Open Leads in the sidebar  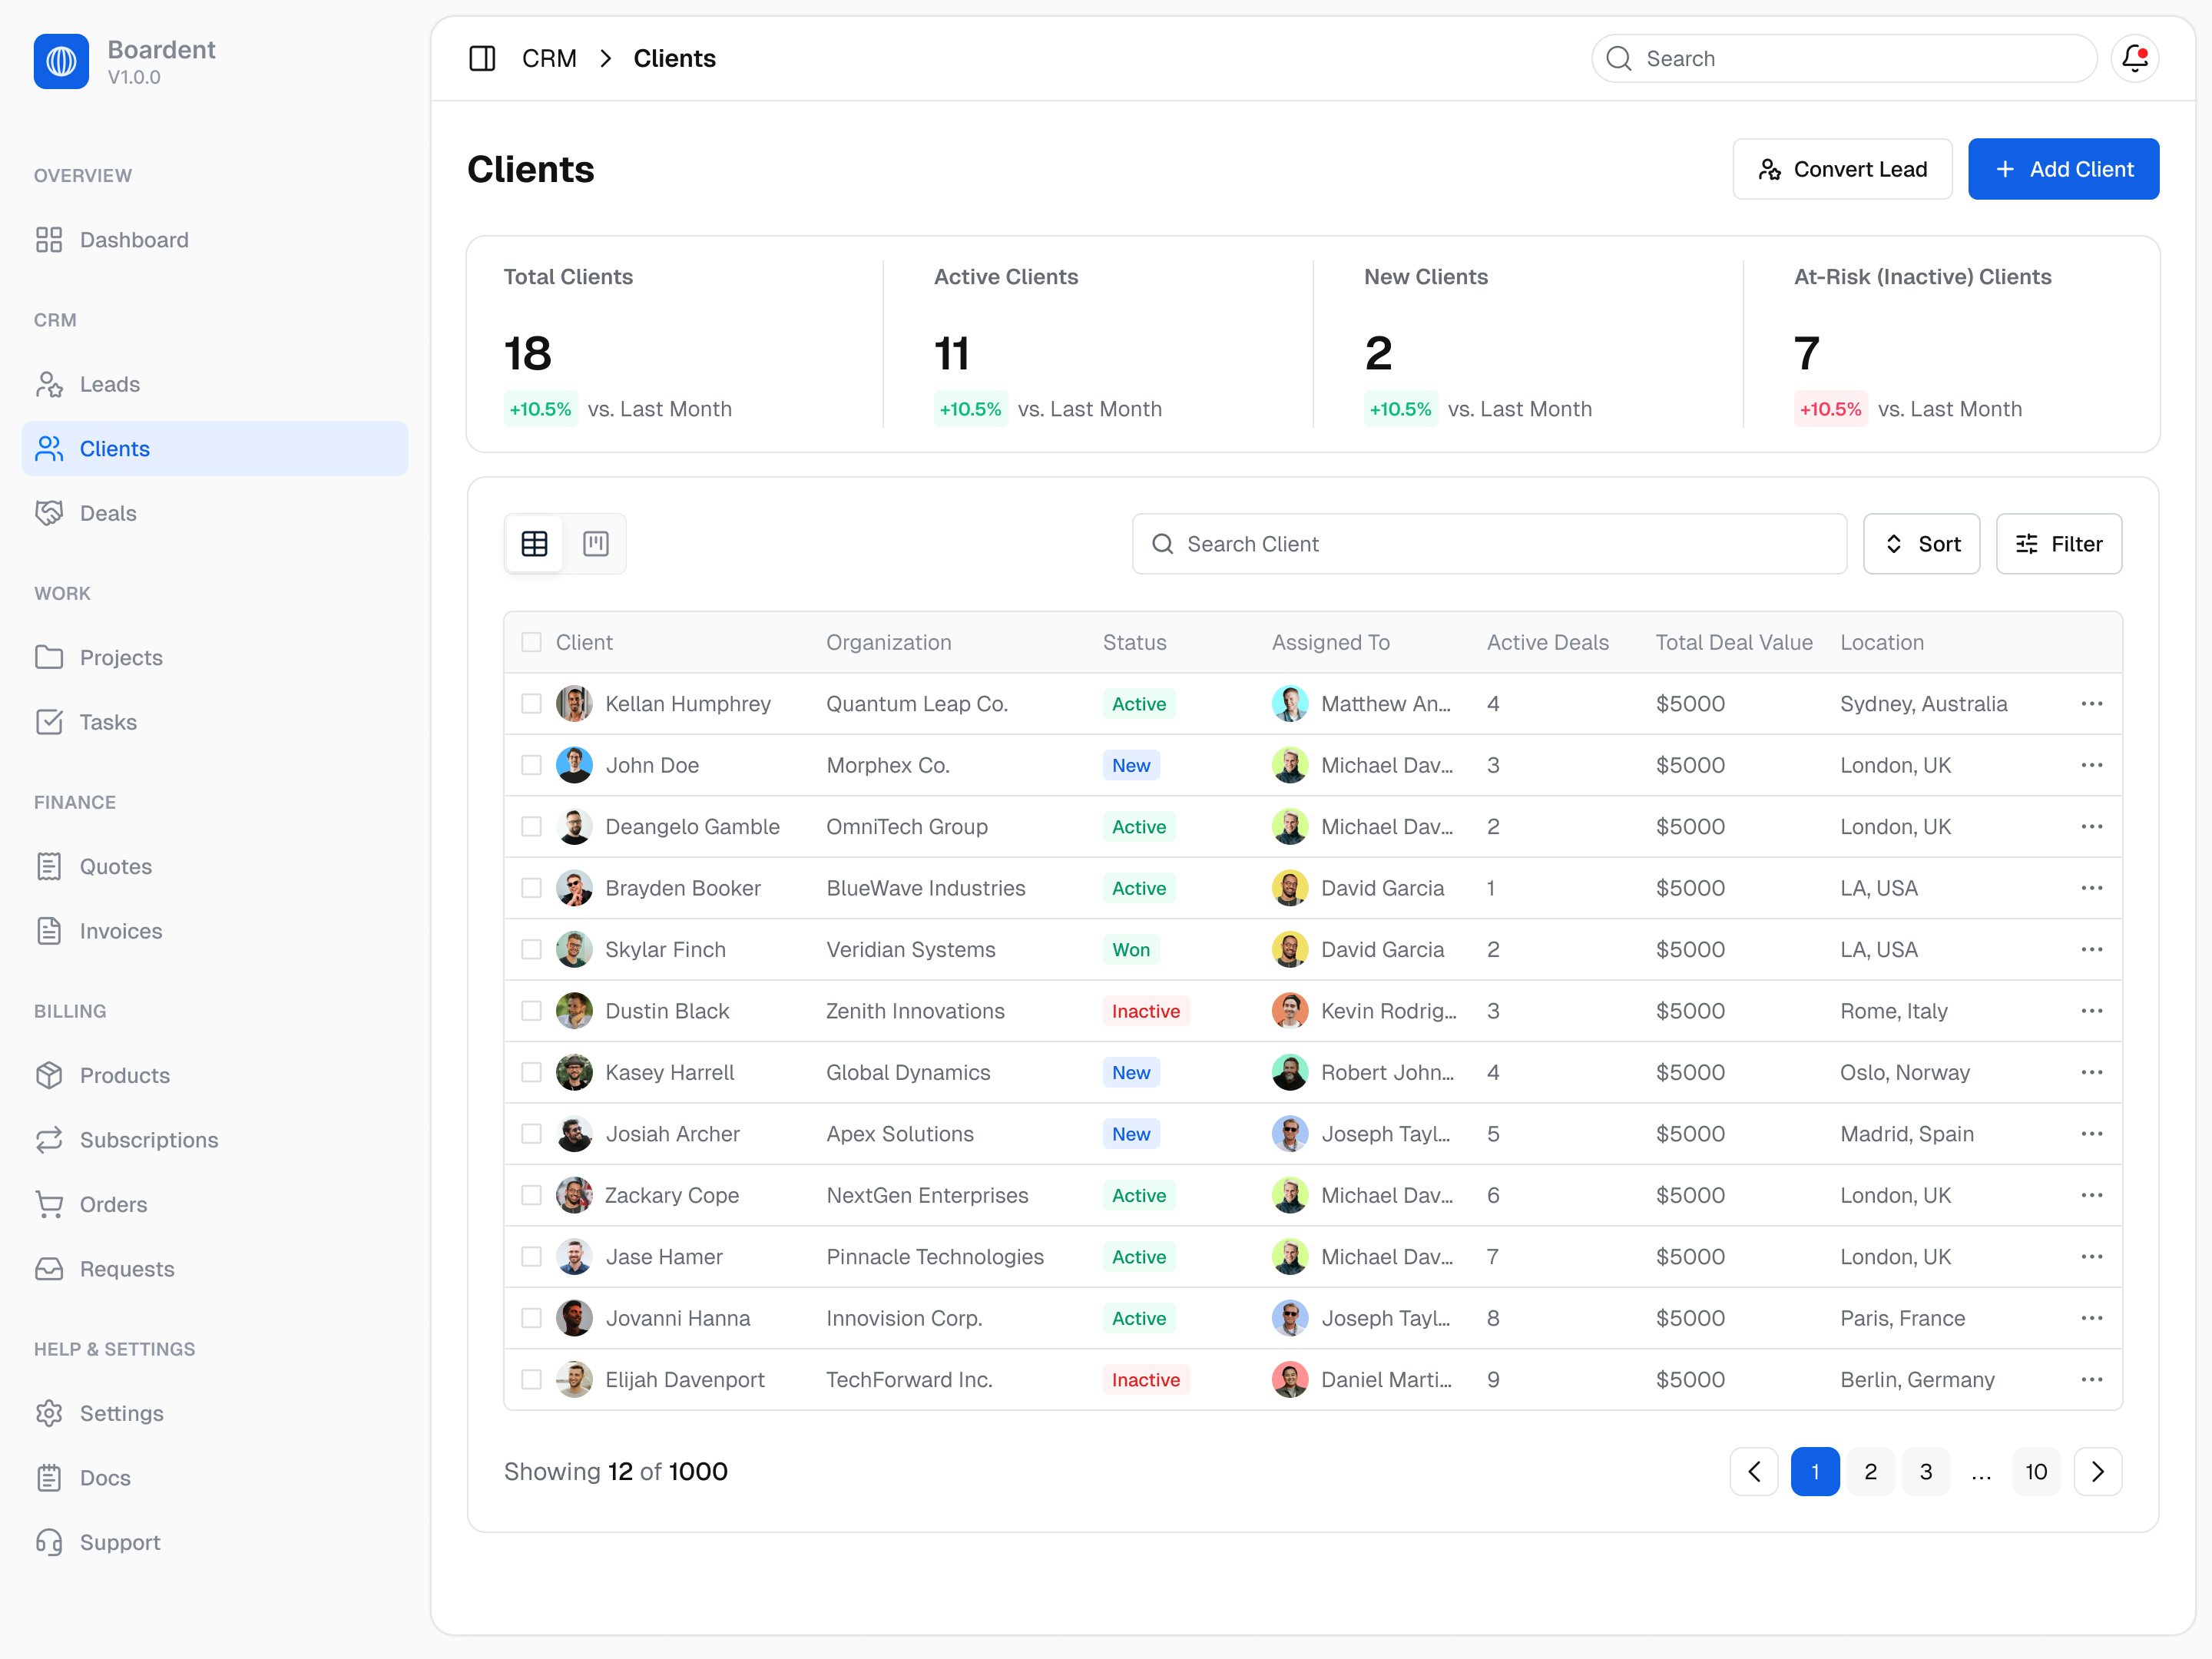pyautogui.click(x=215, y=384)
